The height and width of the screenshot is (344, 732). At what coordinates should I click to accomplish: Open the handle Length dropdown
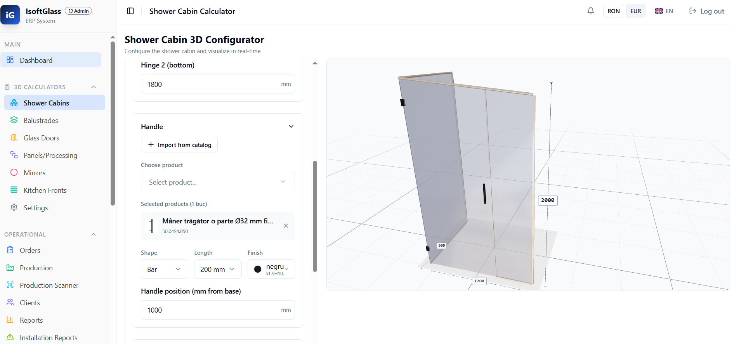218,269
